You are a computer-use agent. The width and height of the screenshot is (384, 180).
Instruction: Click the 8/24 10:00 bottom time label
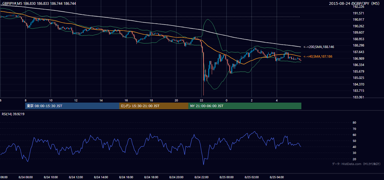(51, 177)
